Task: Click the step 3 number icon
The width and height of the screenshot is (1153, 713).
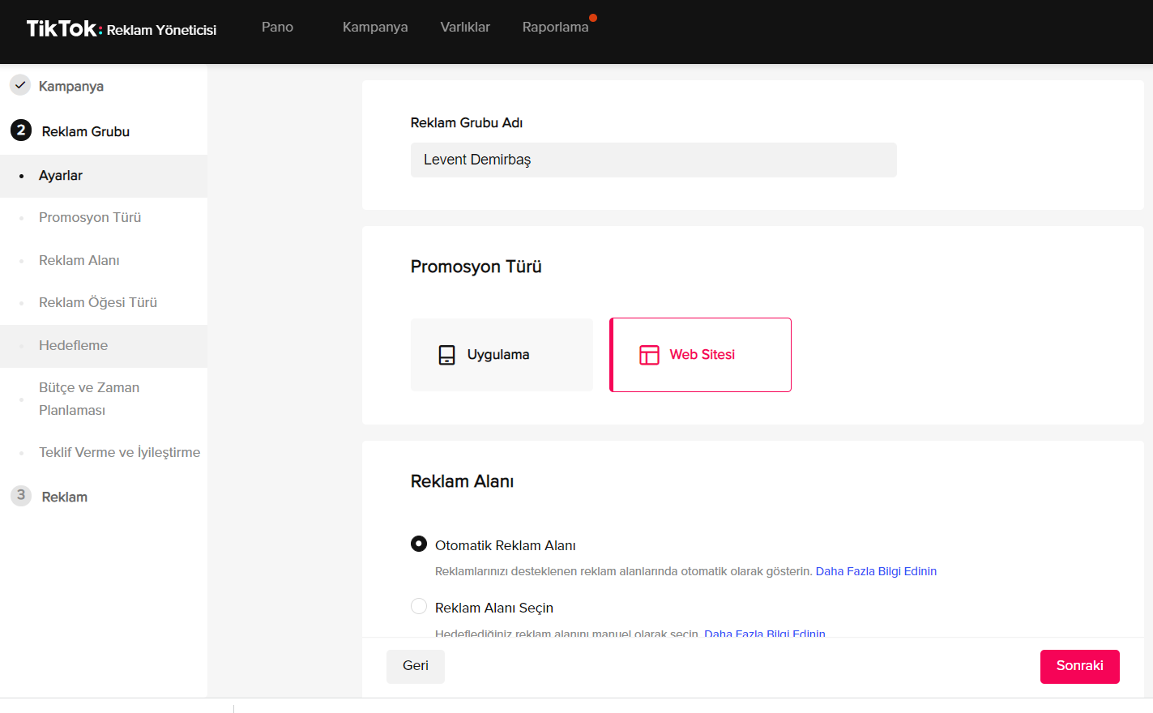Action: point(21,495)
